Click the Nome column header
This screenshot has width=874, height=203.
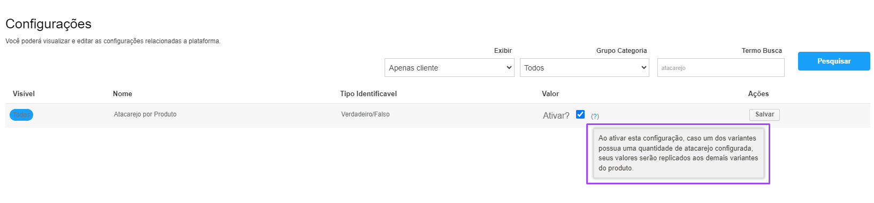(x=122, y=93)
